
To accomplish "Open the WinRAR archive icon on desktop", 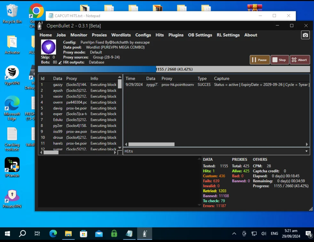I will (255, 8).
